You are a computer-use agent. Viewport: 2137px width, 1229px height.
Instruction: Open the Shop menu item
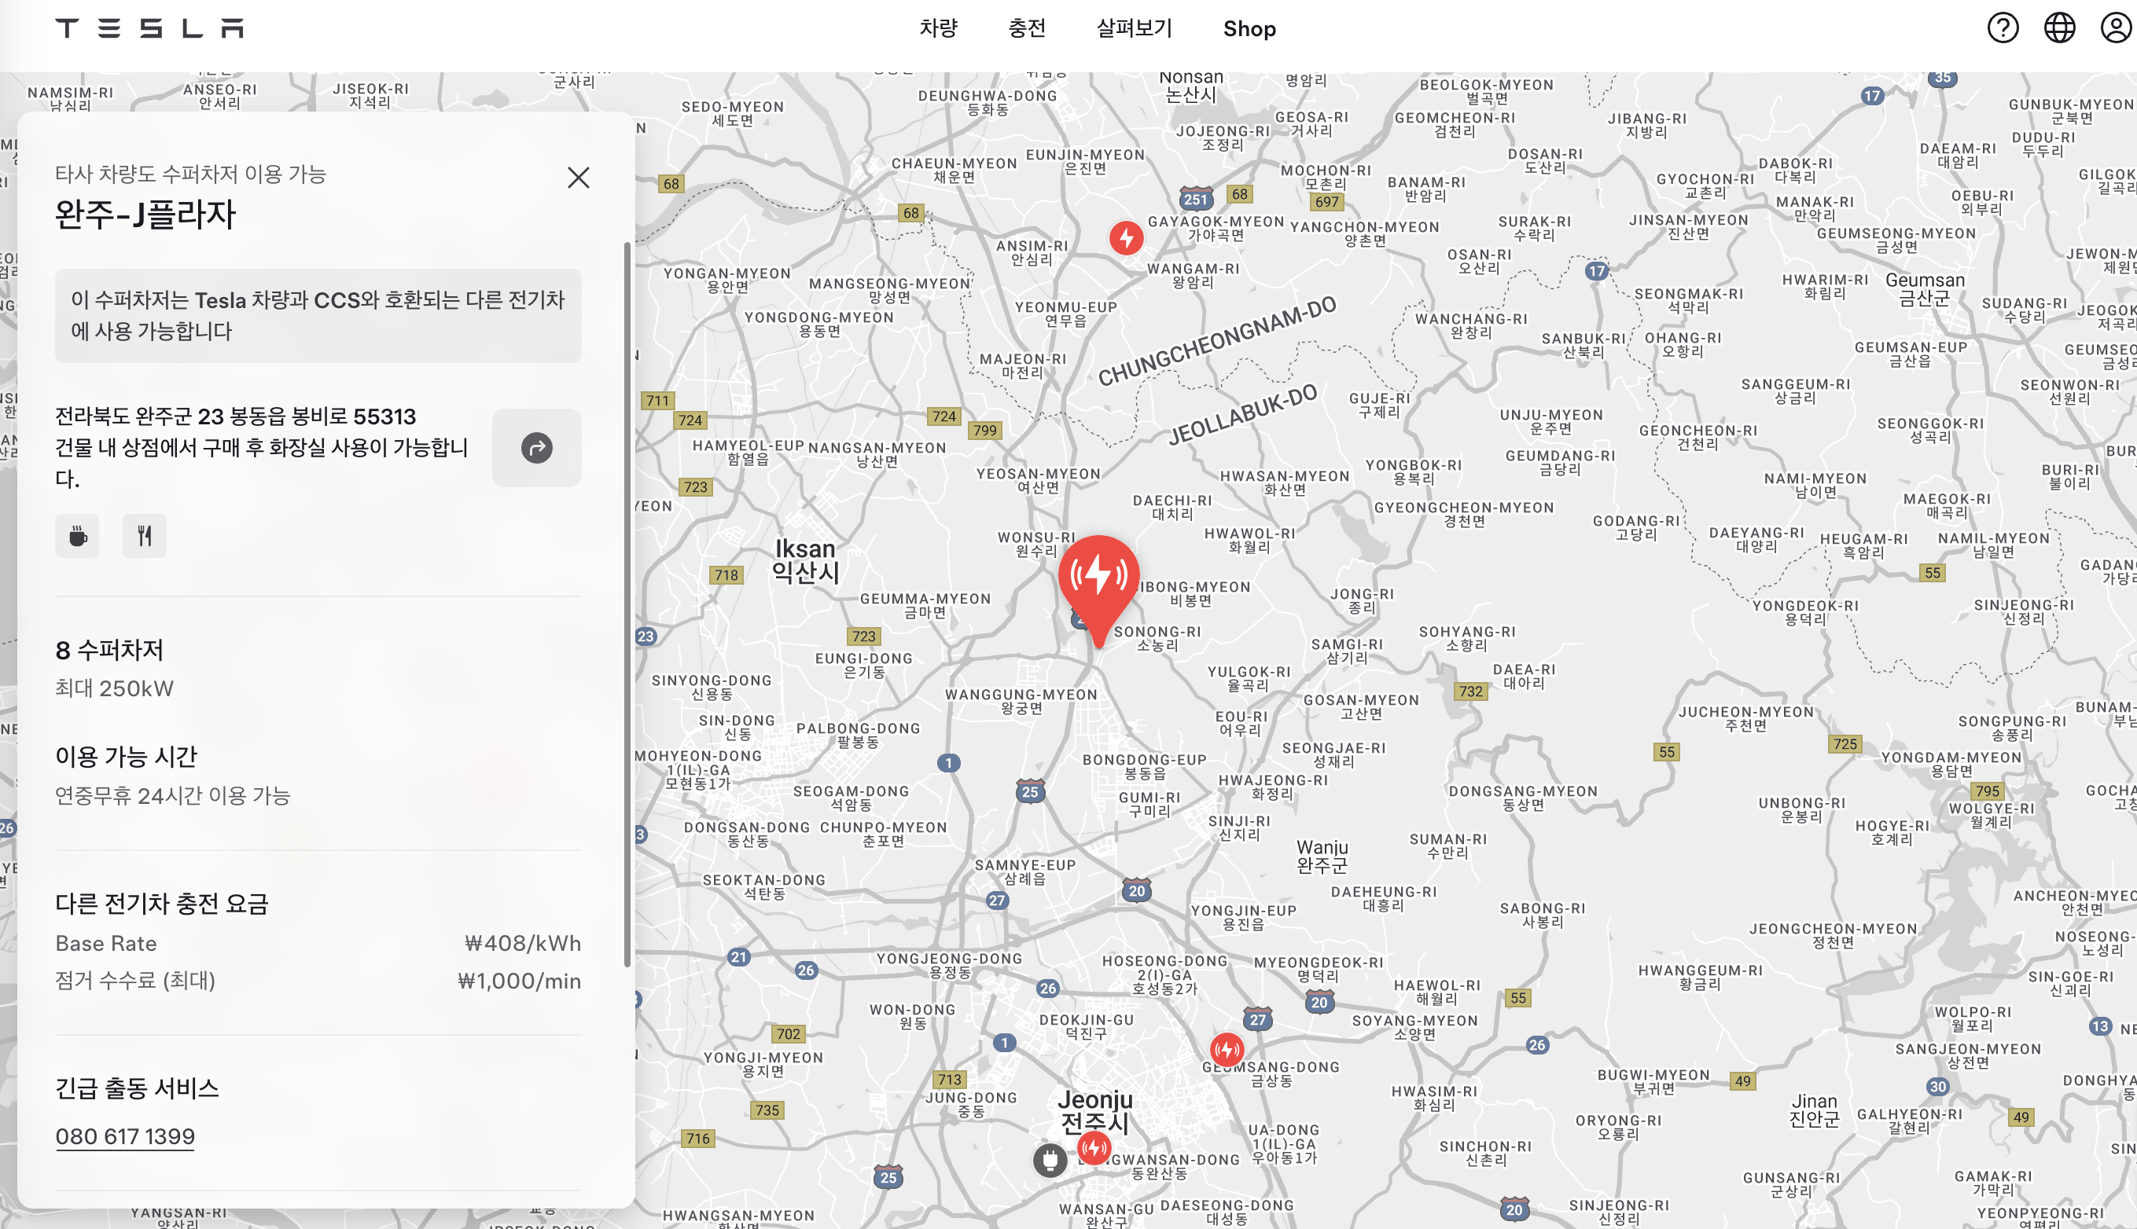pyautogui.click(x=1249, y=29)
